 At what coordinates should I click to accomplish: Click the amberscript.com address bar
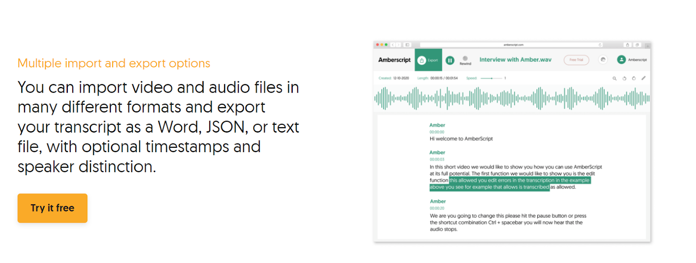pos(512,45)
